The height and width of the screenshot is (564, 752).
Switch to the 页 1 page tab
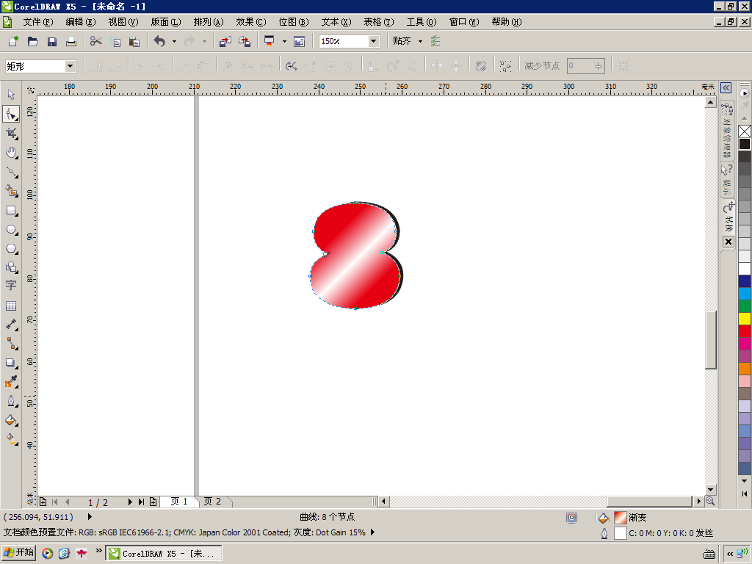(x=179, y=502)
